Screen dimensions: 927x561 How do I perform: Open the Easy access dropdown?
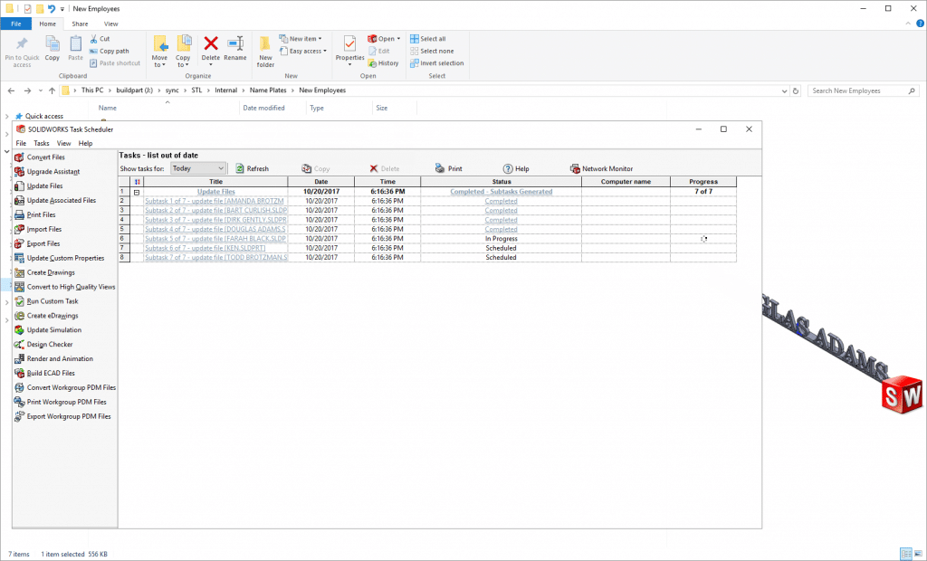[303, 51]
